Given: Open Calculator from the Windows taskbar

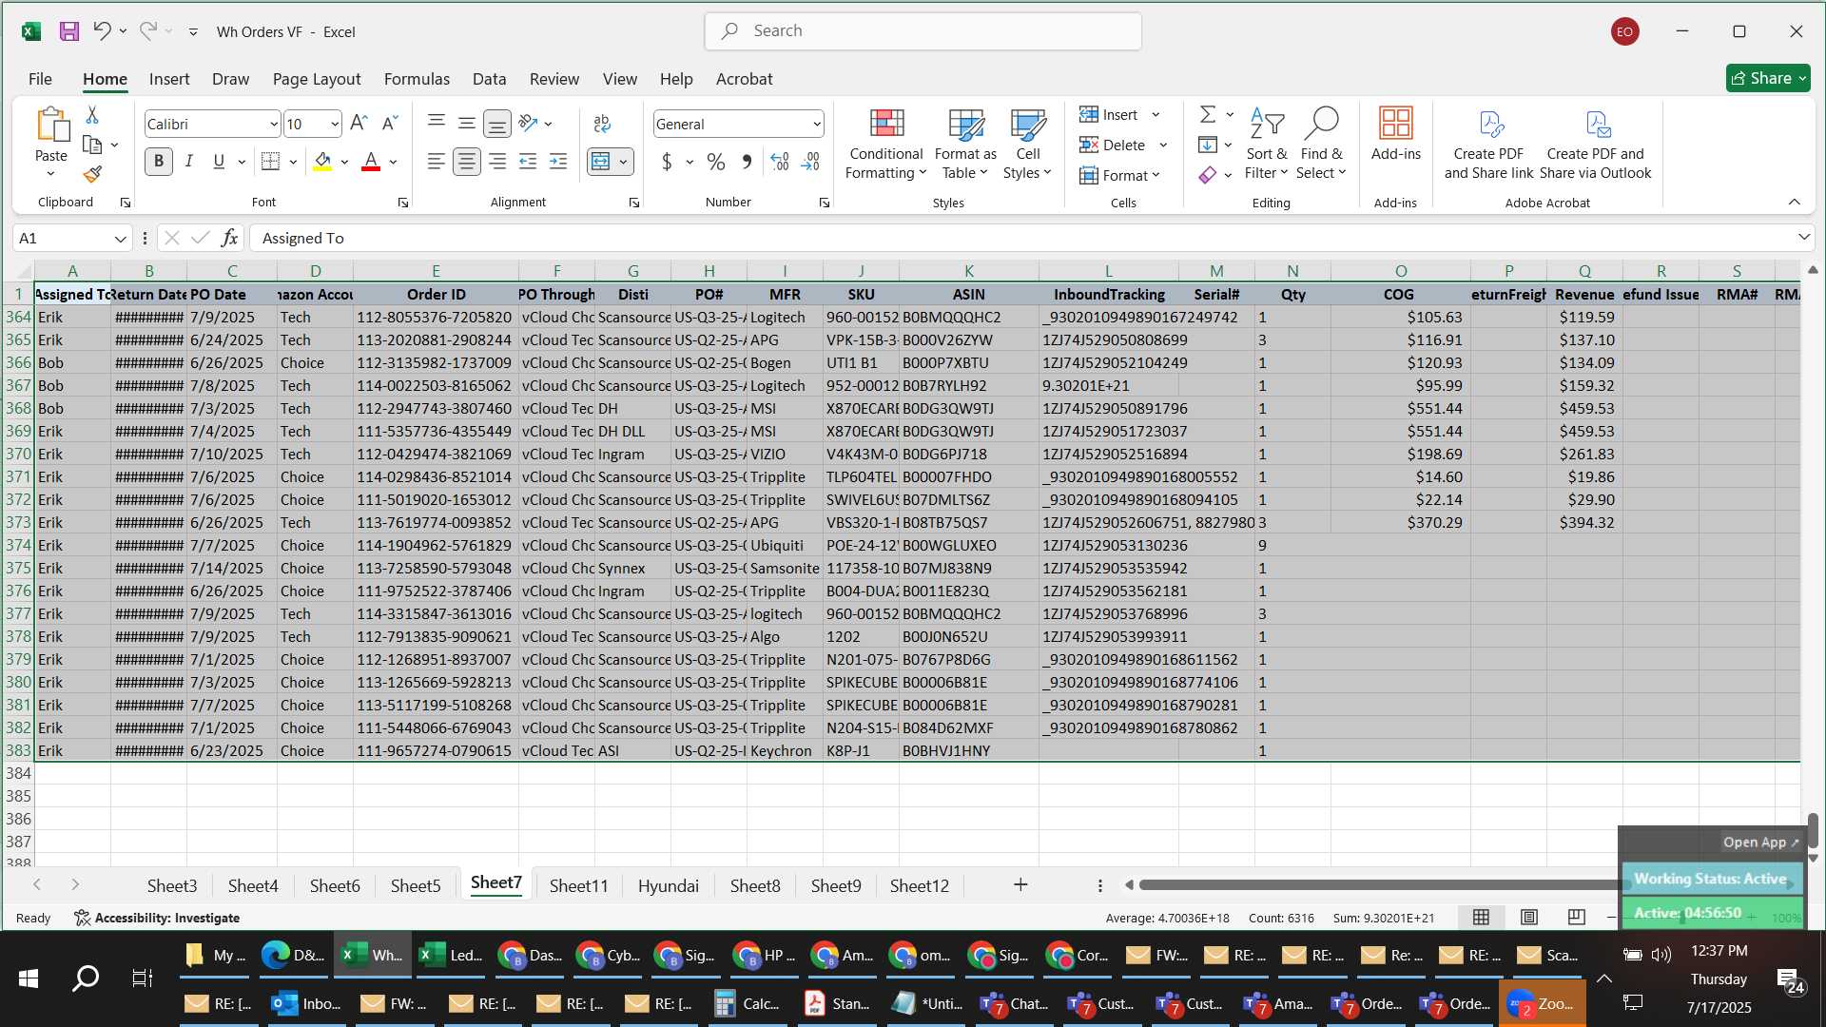Looking at the screenshot, I should pos(748,1004).
